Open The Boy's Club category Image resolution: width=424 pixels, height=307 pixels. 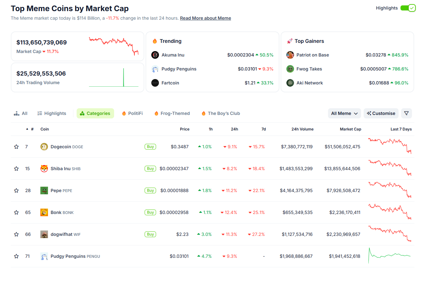(x=221, y=113)
